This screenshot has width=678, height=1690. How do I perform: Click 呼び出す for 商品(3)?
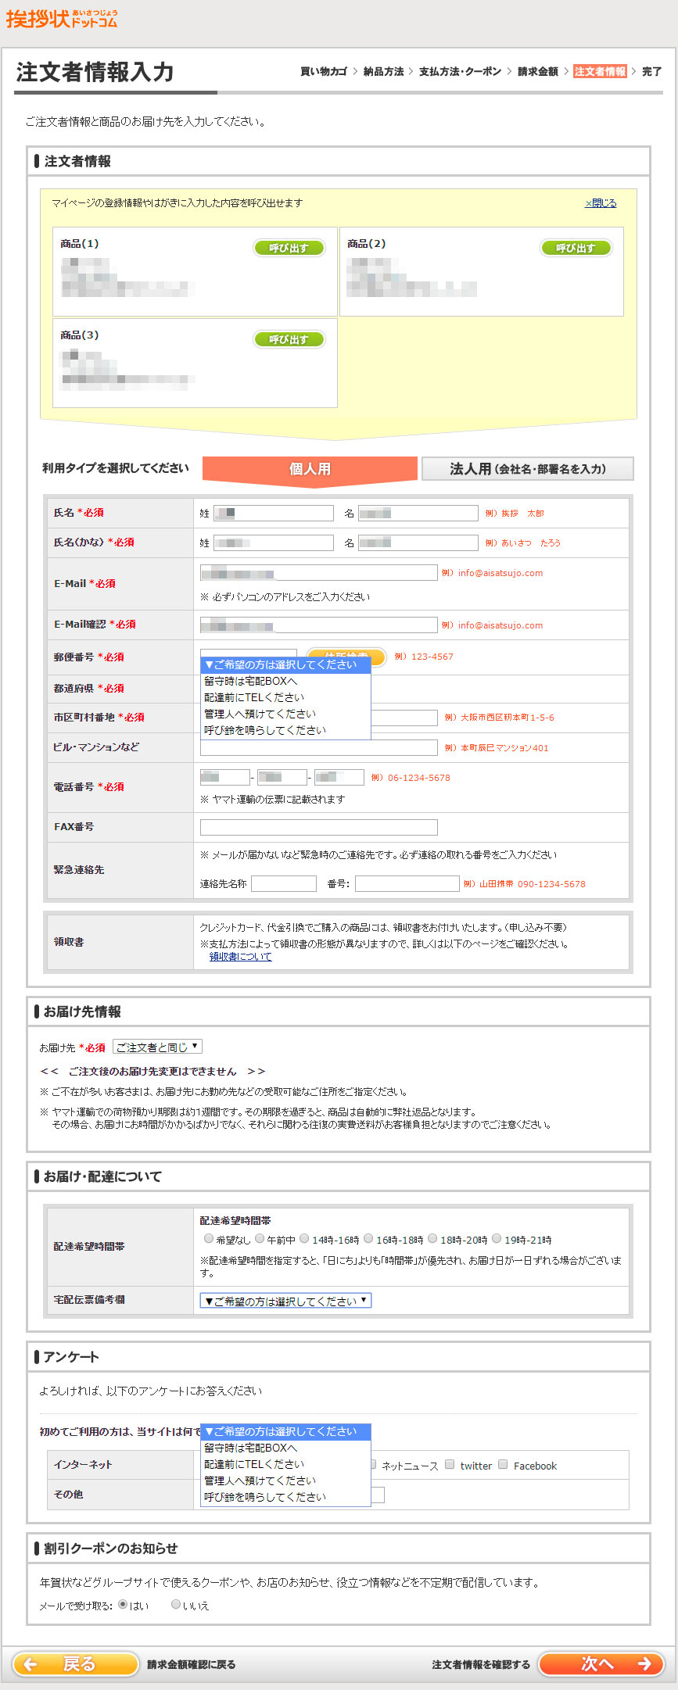[x=289, y=339]
